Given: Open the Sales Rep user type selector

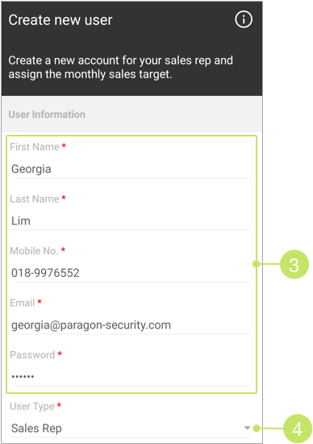Looking at the screenshot, I should pyautogui.click(x=131, y=428).
